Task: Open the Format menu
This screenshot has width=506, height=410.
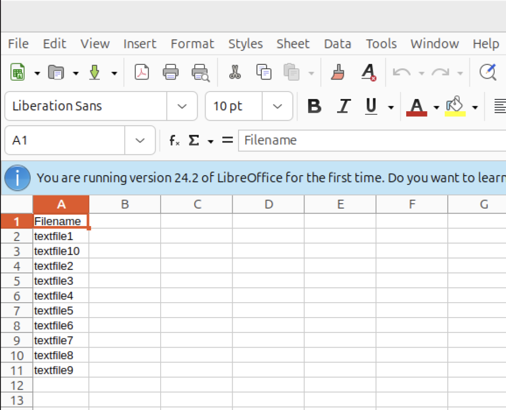Action: click(x=192, y=44)
